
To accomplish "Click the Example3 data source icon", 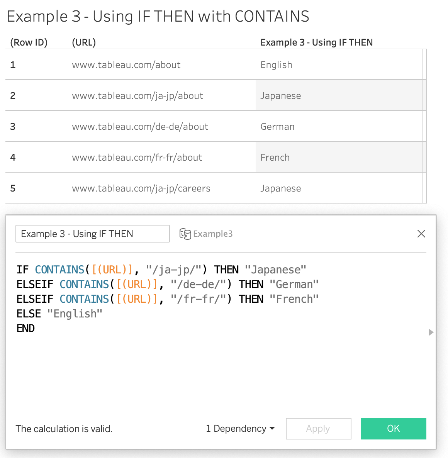I will [x=185, y=234].
